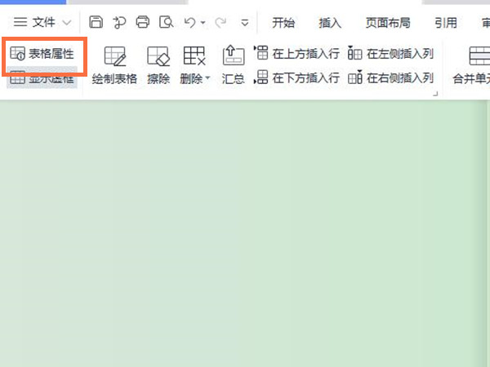Select the 擦除 eraser tool
Viewport: 490px width, 367px height.
pyautogui.click(x=157, y=65)
